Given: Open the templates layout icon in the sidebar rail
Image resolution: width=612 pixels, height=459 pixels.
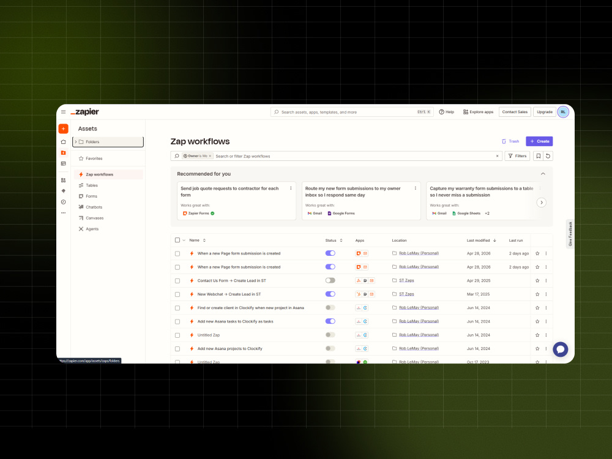Looking at the screenshot, I should click(x=63, y=163).
